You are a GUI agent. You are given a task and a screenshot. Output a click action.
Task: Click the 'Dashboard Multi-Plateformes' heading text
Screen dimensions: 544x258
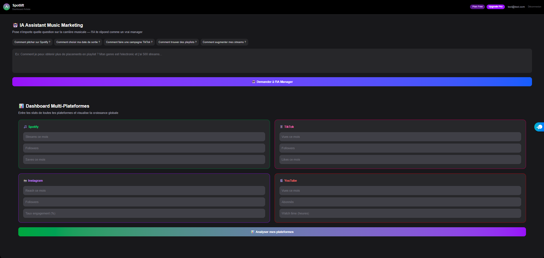click(57, 106)
